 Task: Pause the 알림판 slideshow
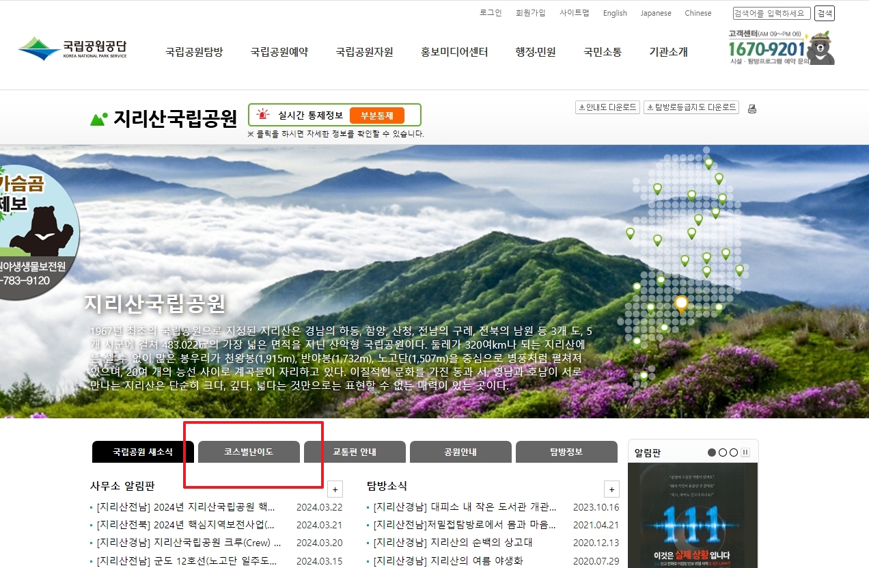pos(745,452)
